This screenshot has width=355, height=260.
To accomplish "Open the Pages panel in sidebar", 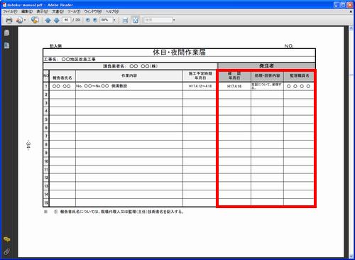I will tap(7, 33).
